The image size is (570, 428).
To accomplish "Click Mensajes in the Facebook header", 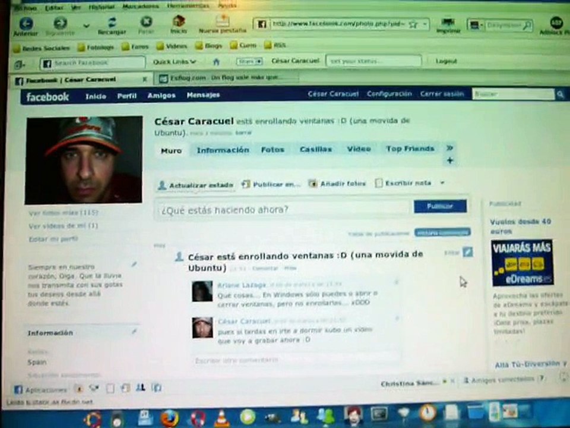I will pyautogui.click(x=203, y=95).
